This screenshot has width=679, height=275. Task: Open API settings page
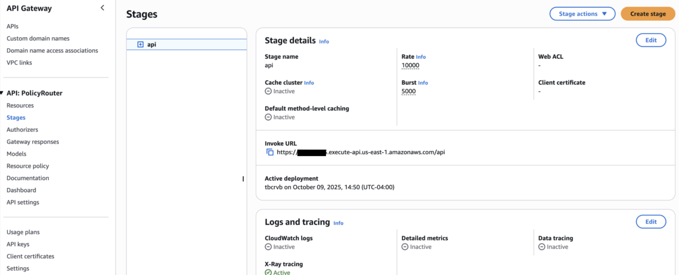[x=23, y=202]
